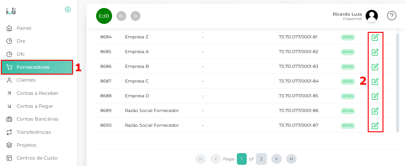Go to Contas Bancárias
The image size is (405, 166).
[x=37, y=119]
